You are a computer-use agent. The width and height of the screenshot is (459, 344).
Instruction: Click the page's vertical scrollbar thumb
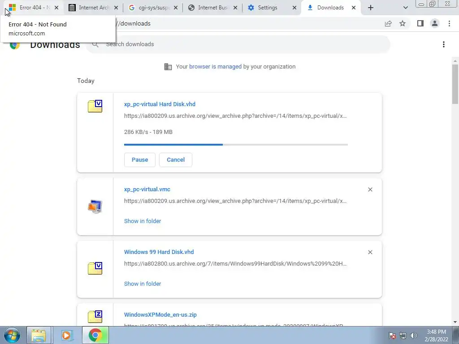455,84
